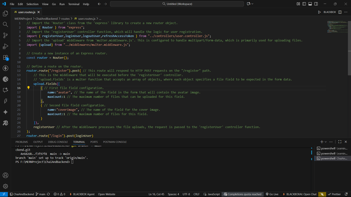Open the Thunder Client lightning bolt icon

point(5,68)
